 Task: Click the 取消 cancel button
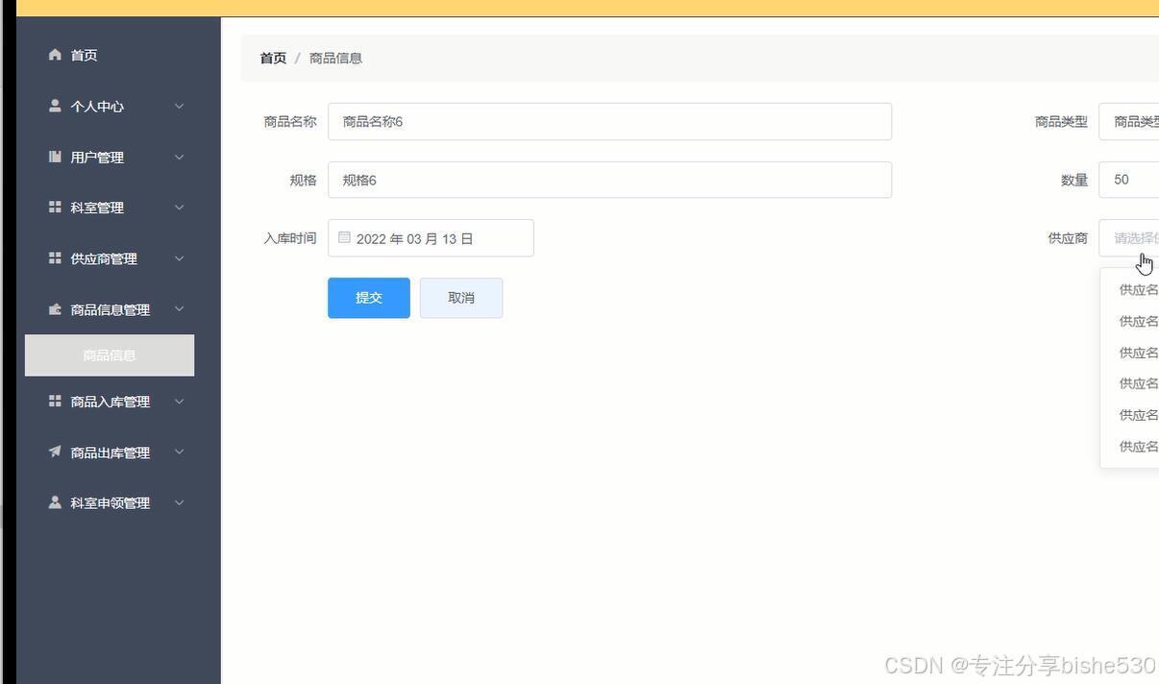click(461, 298)
